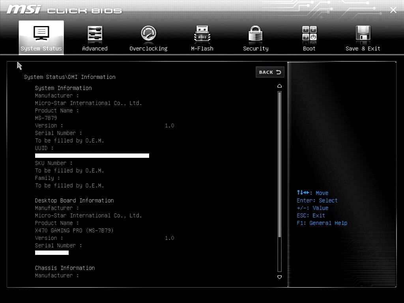This screenshot has width=404, height=303.
Task: Click the System Status\DMI Information path
Action: click(69, 77)
